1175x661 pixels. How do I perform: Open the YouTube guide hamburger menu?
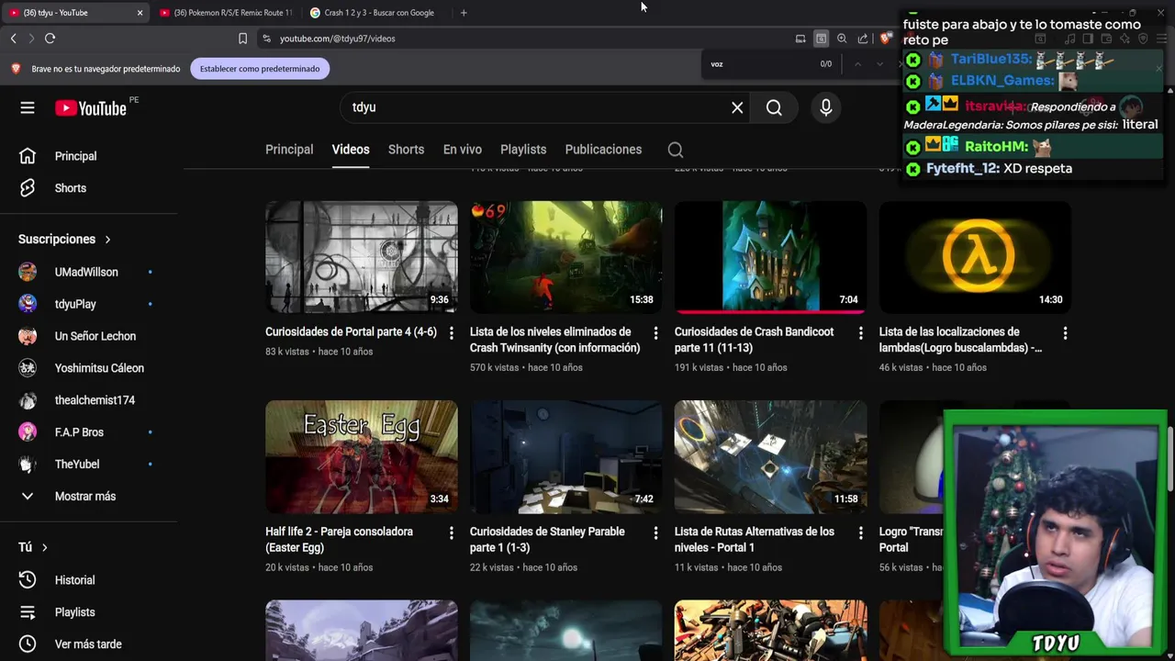tap(28, 108)
